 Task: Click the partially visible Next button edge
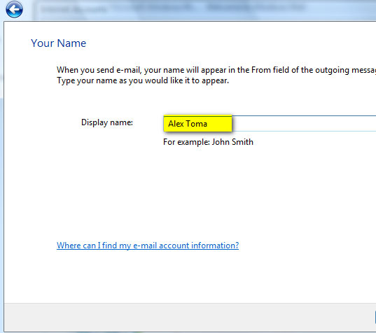click(375, 317)
